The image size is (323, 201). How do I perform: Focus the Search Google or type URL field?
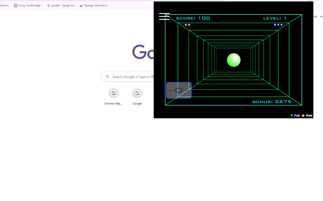(132, 77)
